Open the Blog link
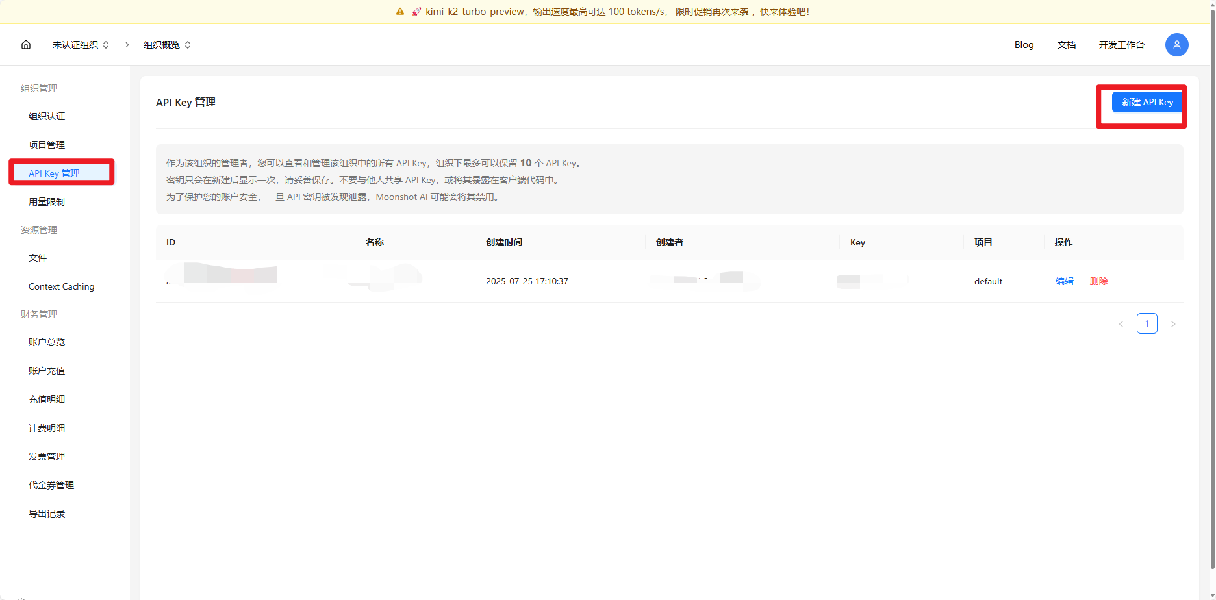The height and width of the screenshot is (600, 1216). click(1024, 45)
